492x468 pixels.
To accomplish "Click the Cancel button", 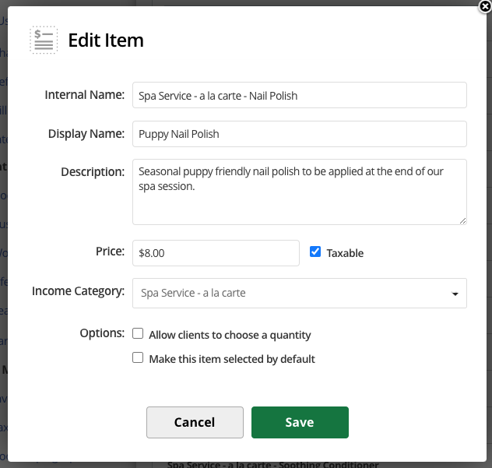I will 195,423.
